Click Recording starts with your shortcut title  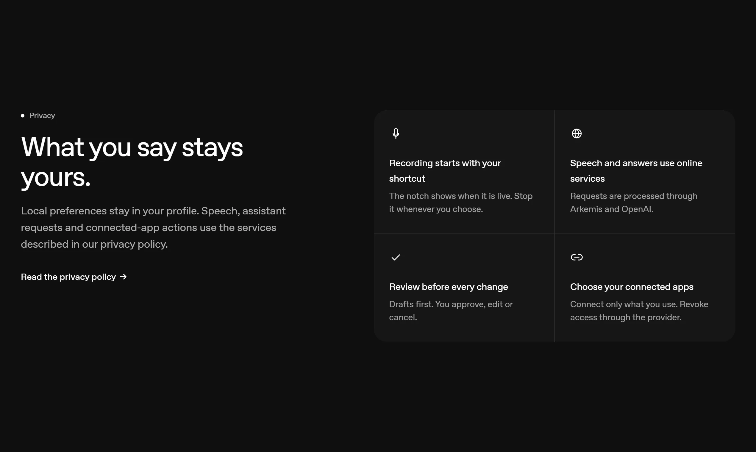coord(445,171)
